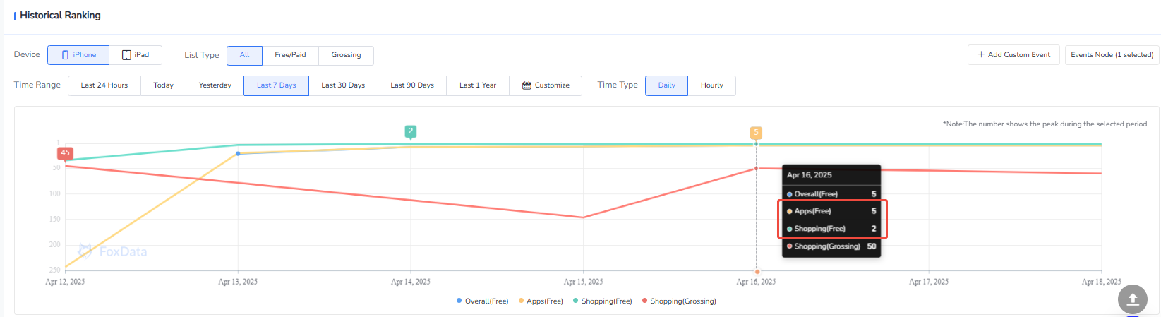
Task: Set list type to Free/Paid
Action: point(290,55)
